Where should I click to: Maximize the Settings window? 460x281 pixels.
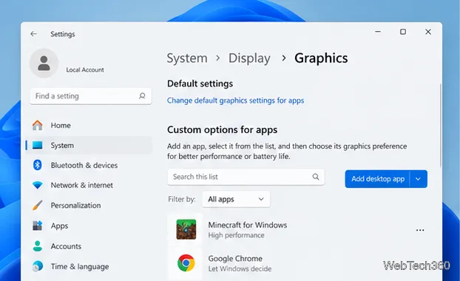pyautogui.click(x=403, y=32)
